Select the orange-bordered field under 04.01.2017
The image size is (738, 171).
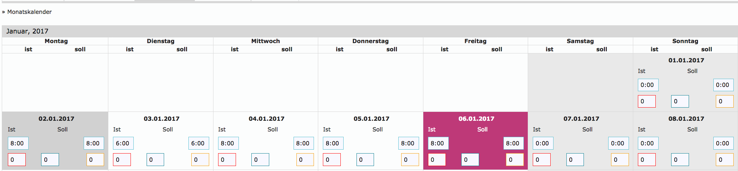tap(305, 160)
